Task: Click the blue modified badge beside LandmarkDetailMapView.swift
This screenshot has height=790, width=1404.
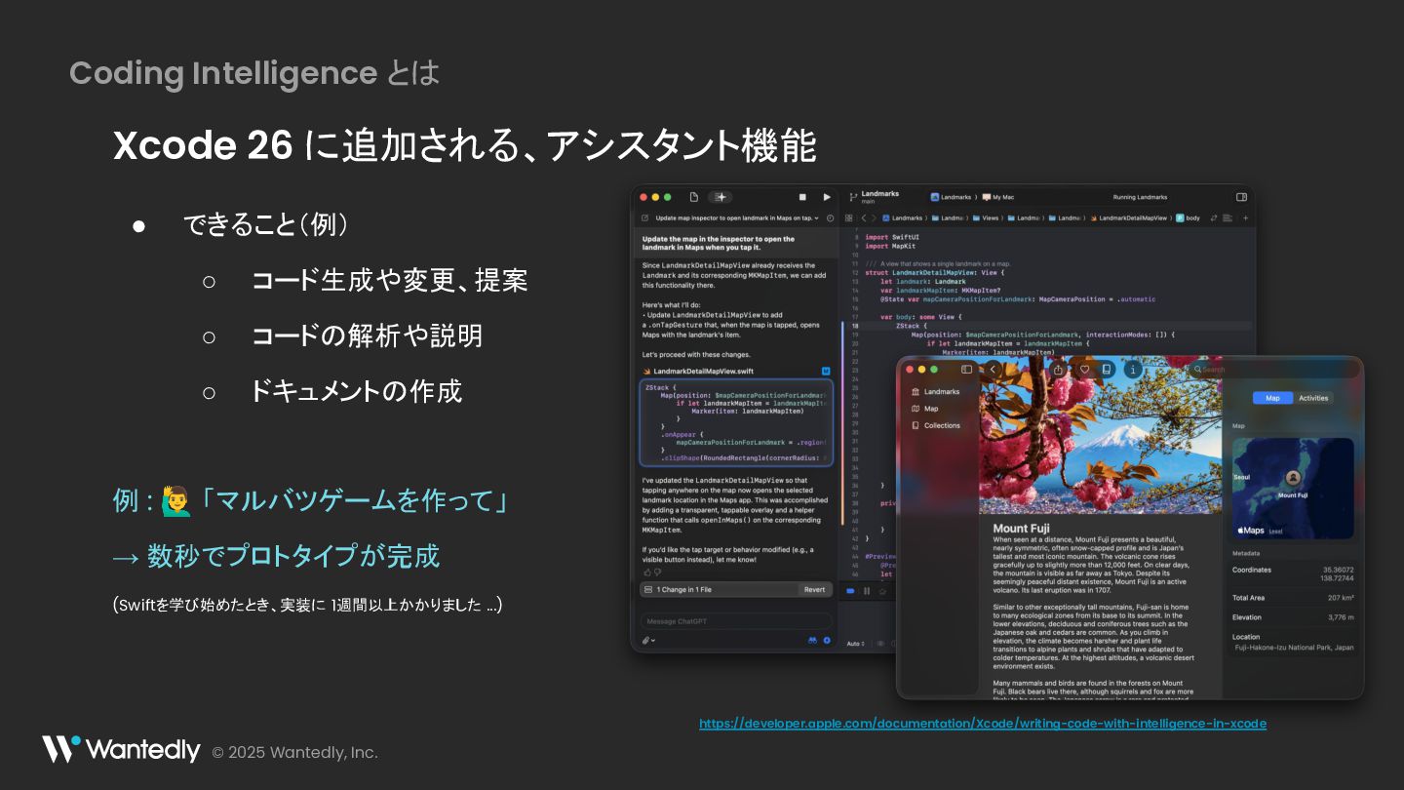Action: pos(826,371)
